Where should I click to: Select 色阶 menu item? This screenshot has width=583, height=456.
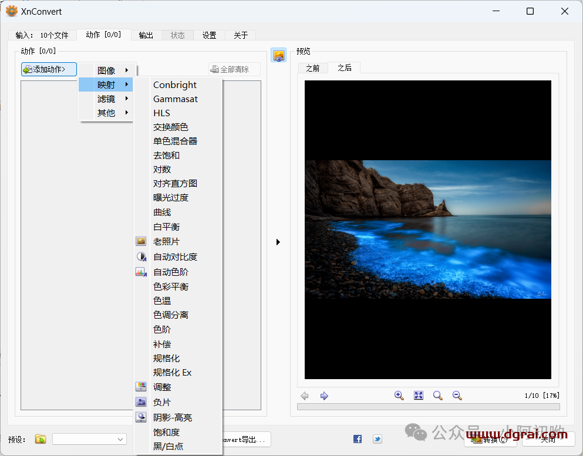(178, 329)
